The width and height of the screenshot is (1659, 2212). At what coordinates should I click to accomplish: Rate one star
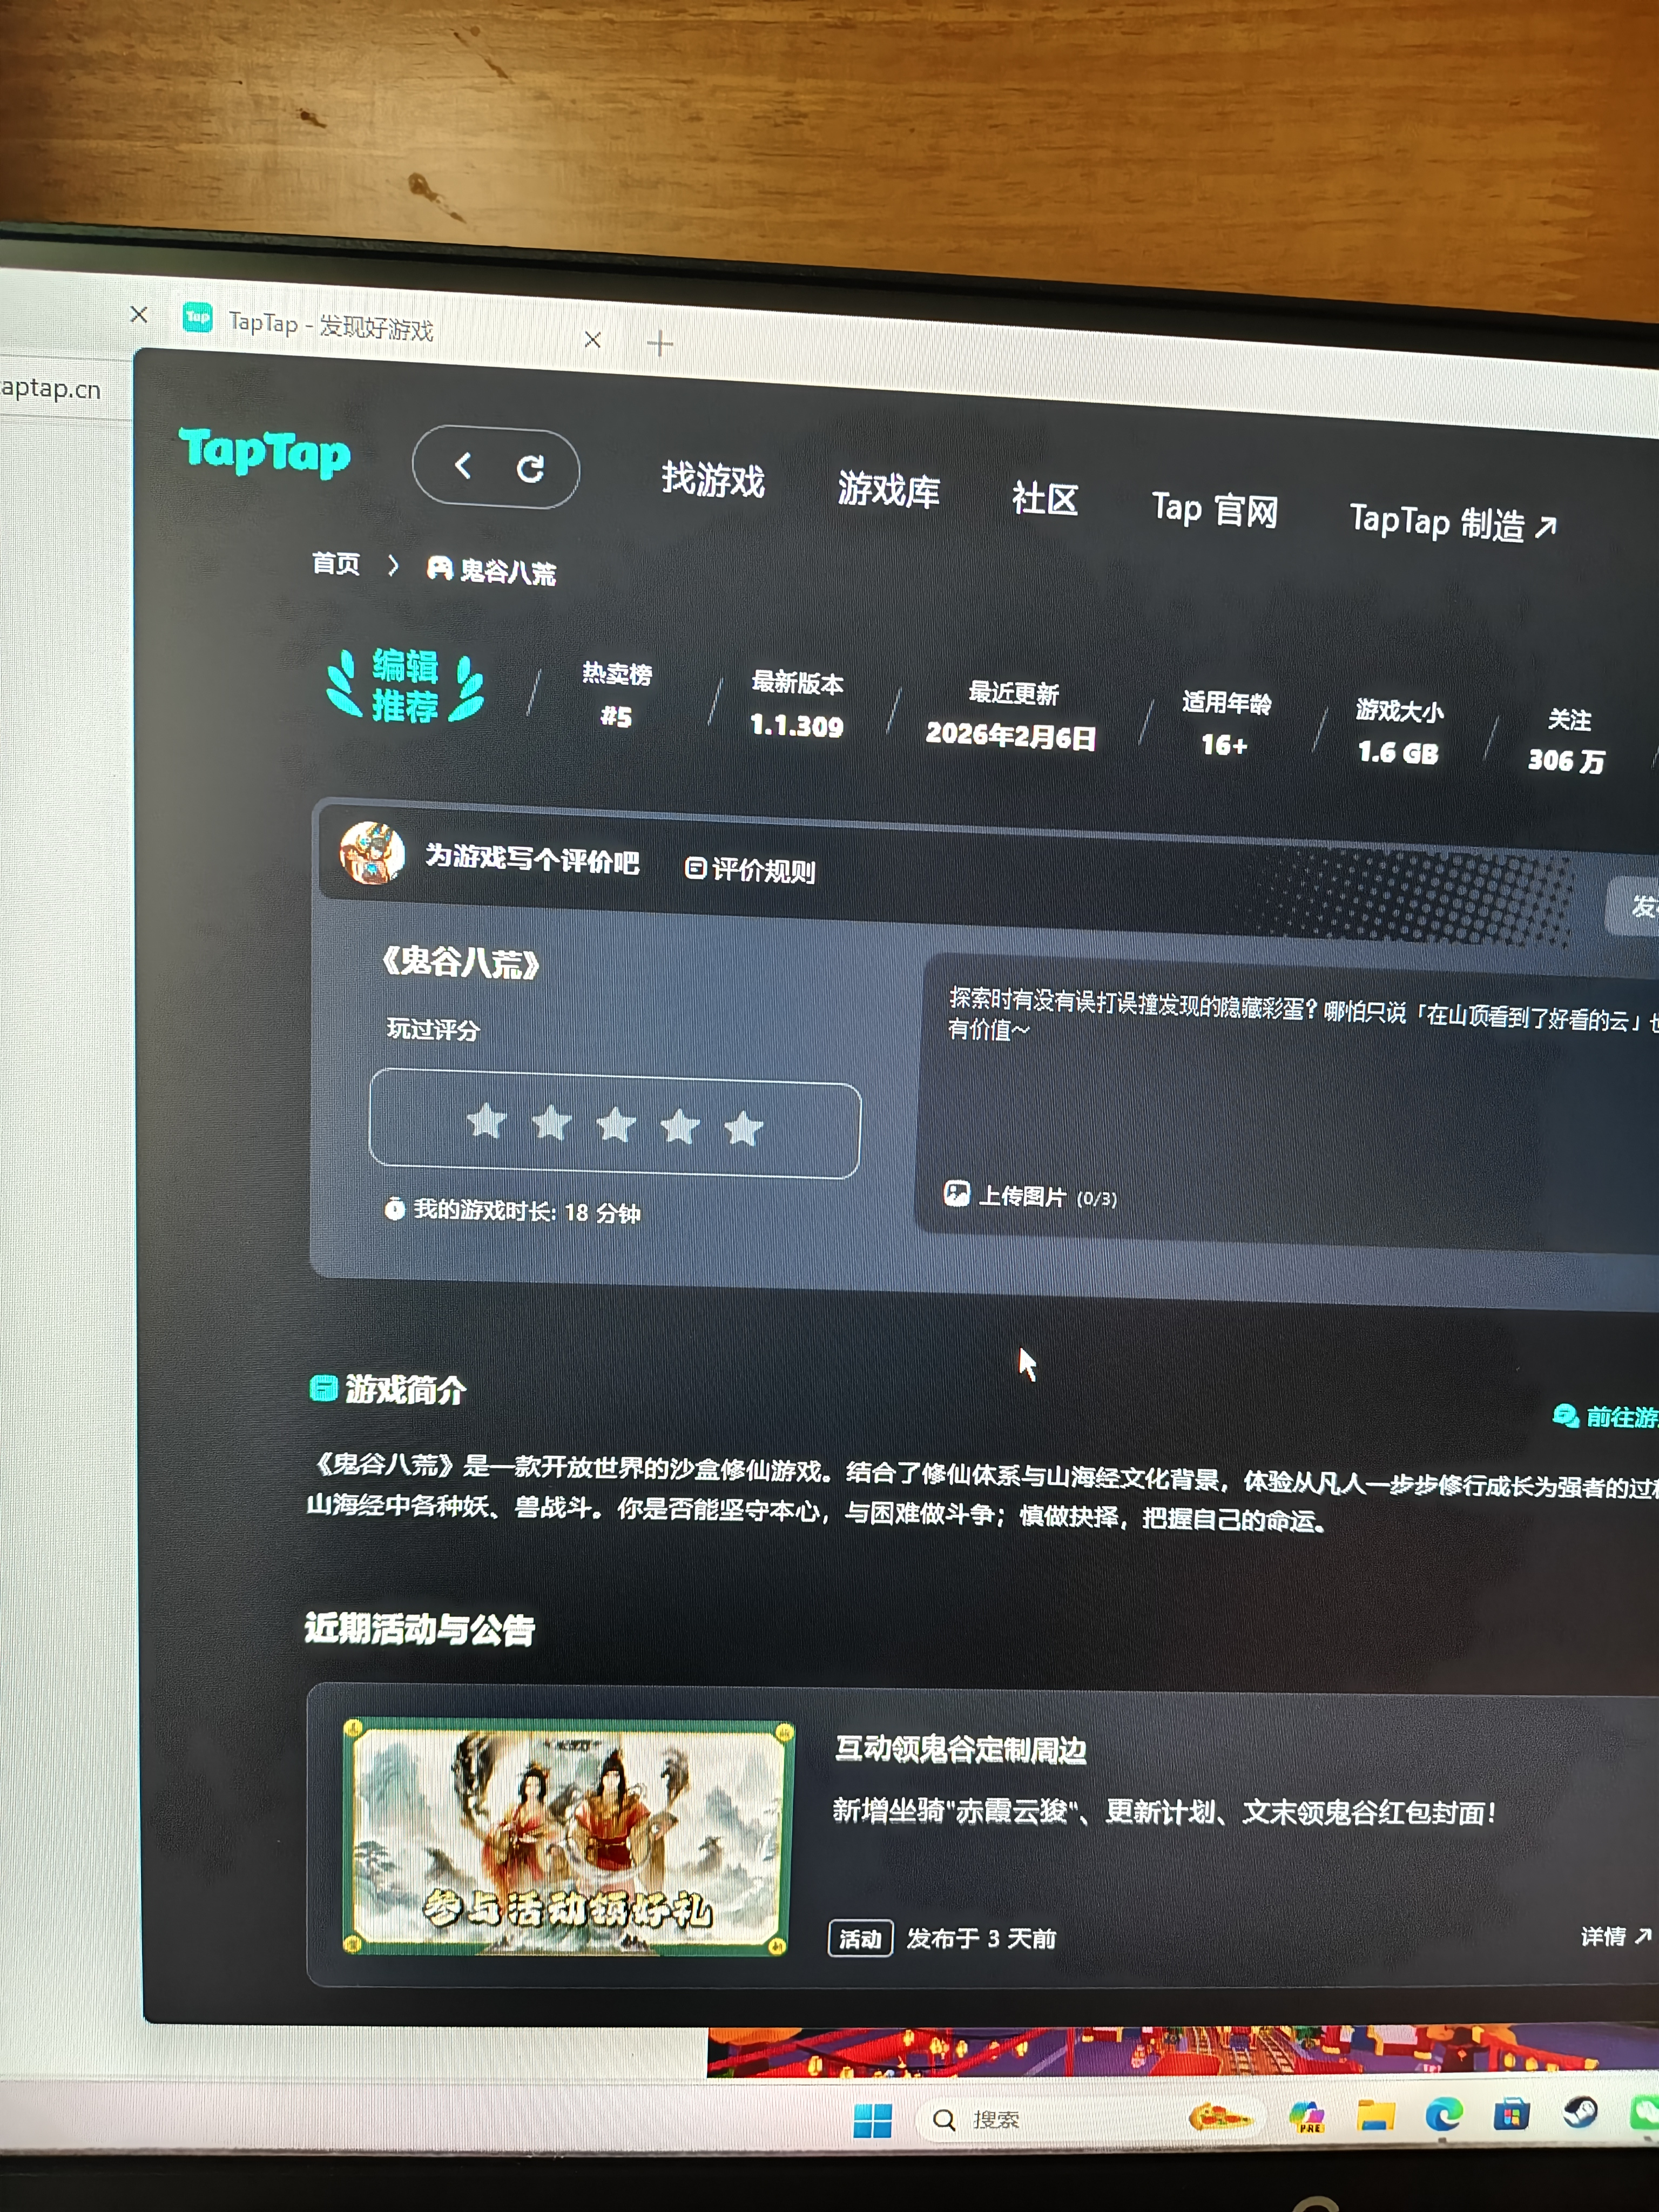pyautogui.click(x=487, y=1121)
